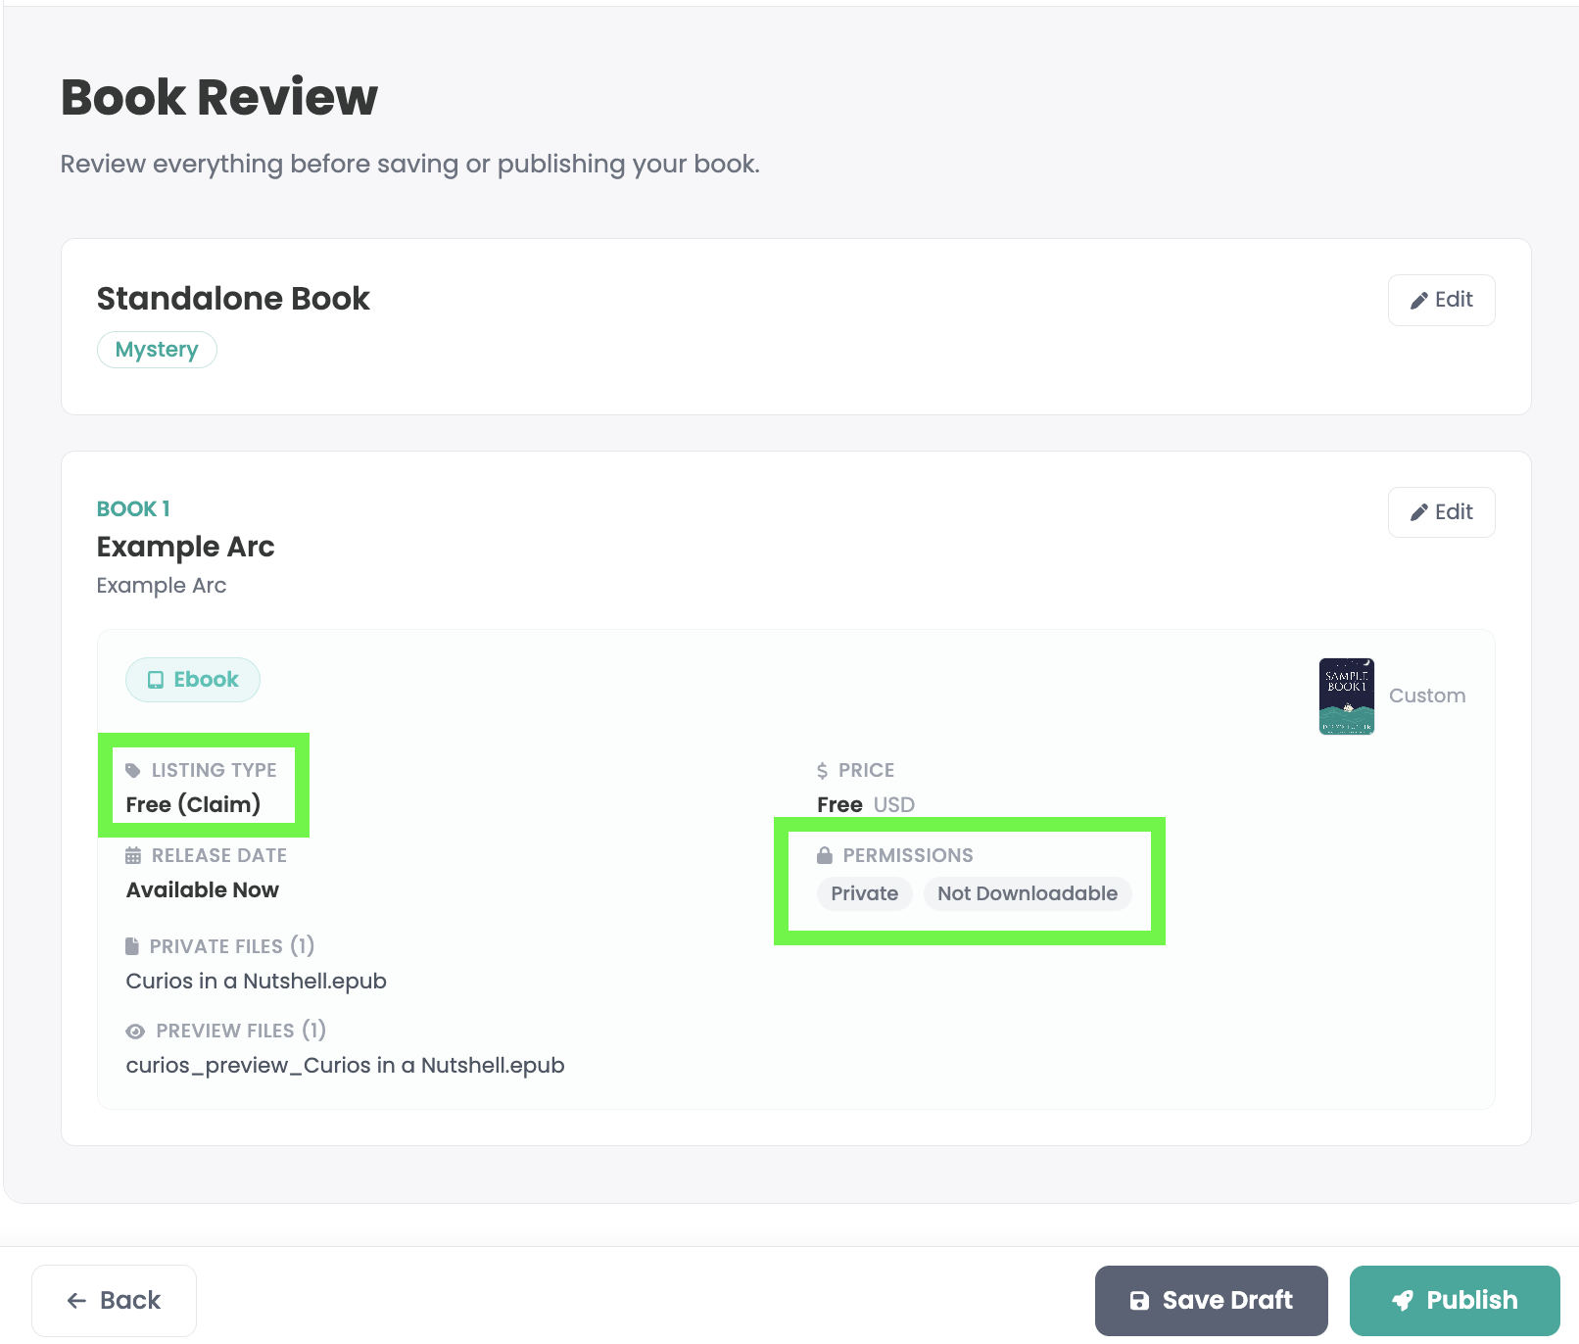The image size is (1579, 1344).
Task: Save the book as a draft
Action: [x=1212, y=1301]
